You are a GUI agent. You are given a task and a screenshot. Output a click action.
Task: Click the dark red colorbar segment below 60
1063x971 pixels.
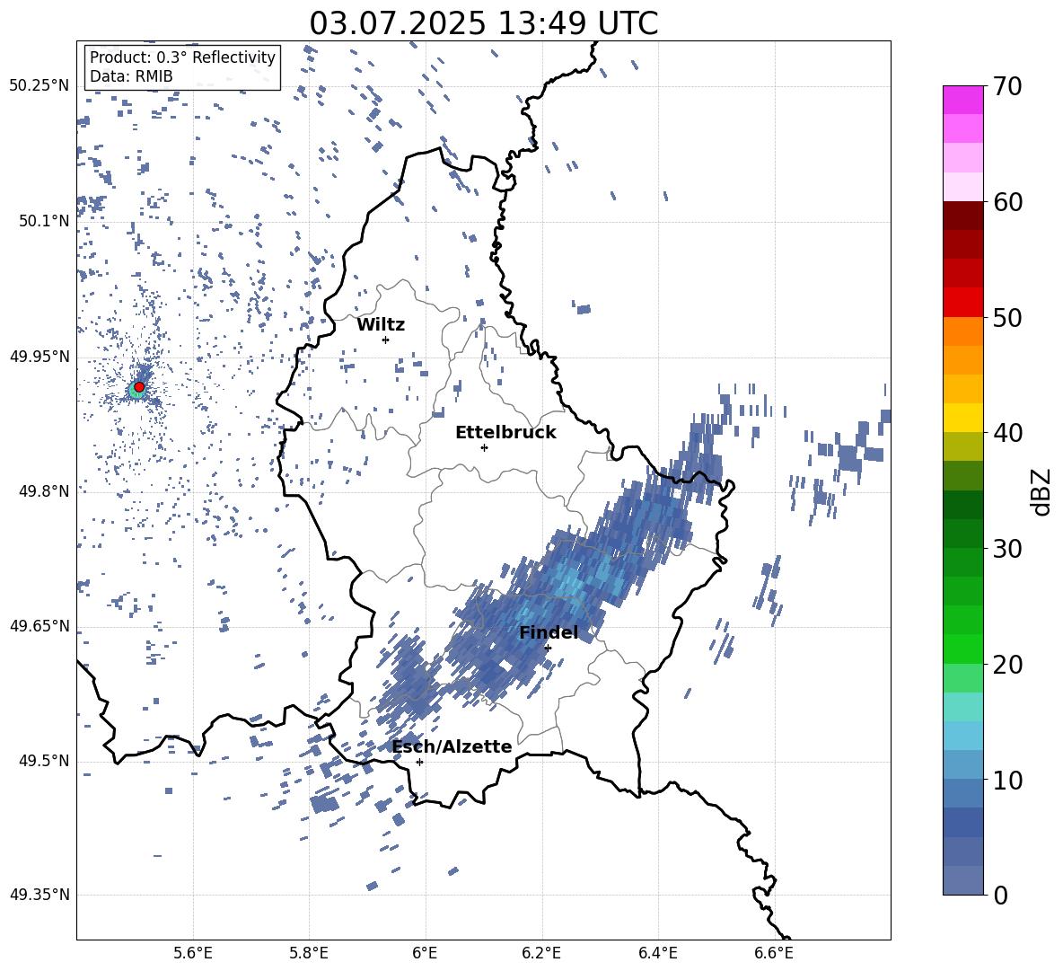pos(962,216)
